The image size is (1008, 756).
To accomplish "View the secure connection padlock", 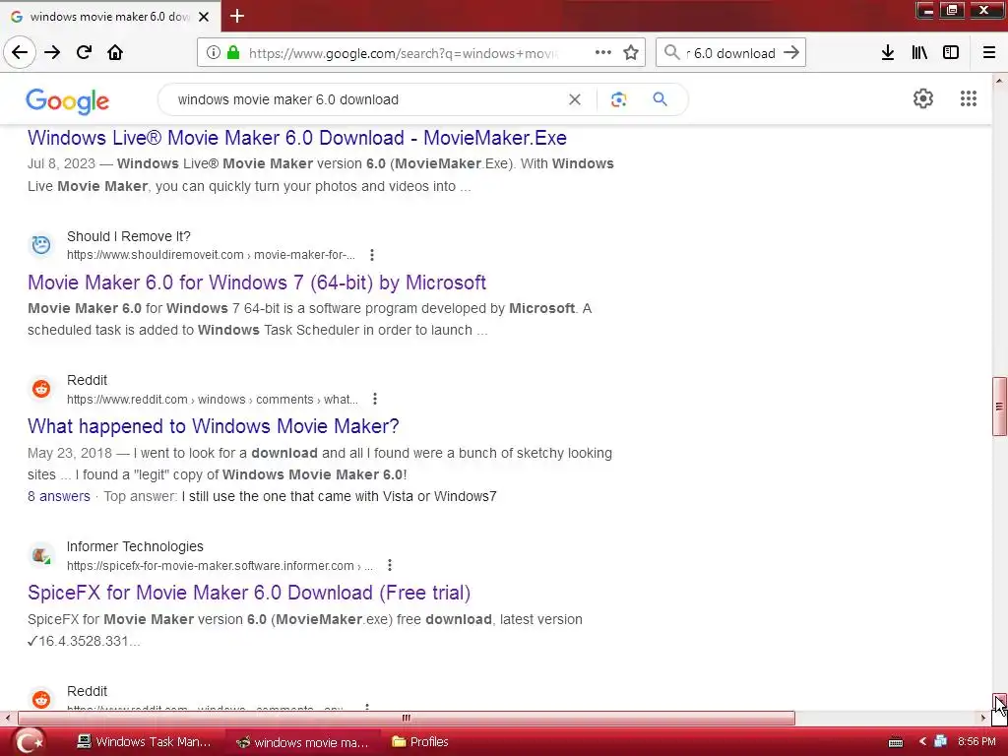I will click(x=233, y=53).
